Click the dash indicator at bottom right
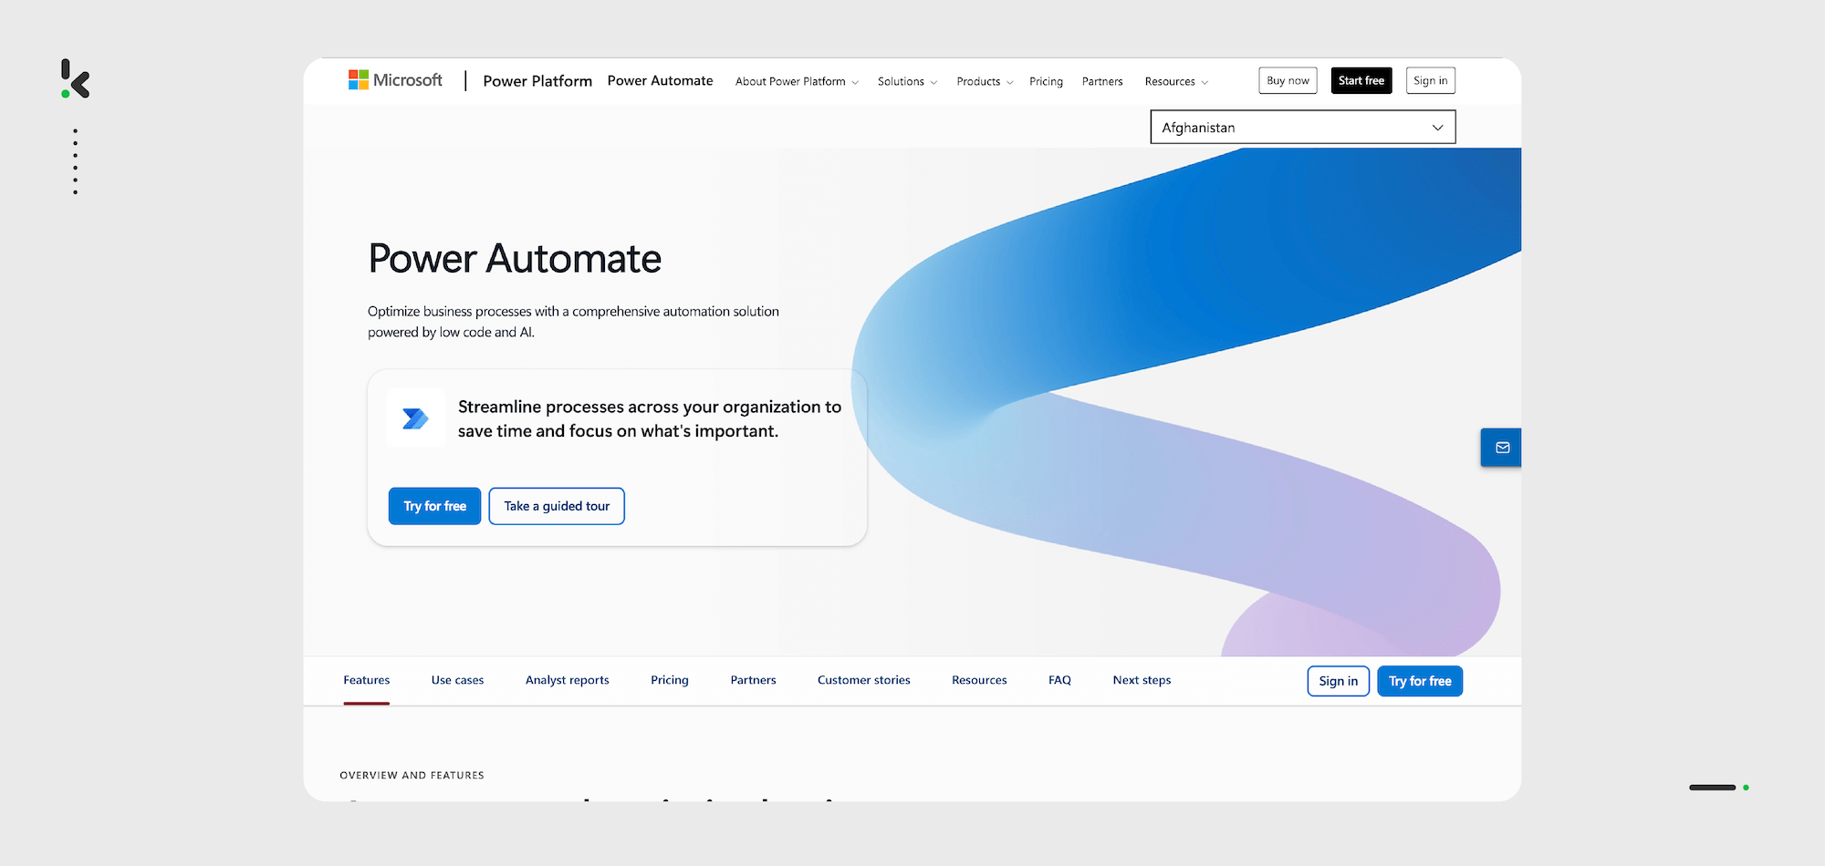Image resolution: width=1825 pixels, height=866 pixels. coord(1713,788)
